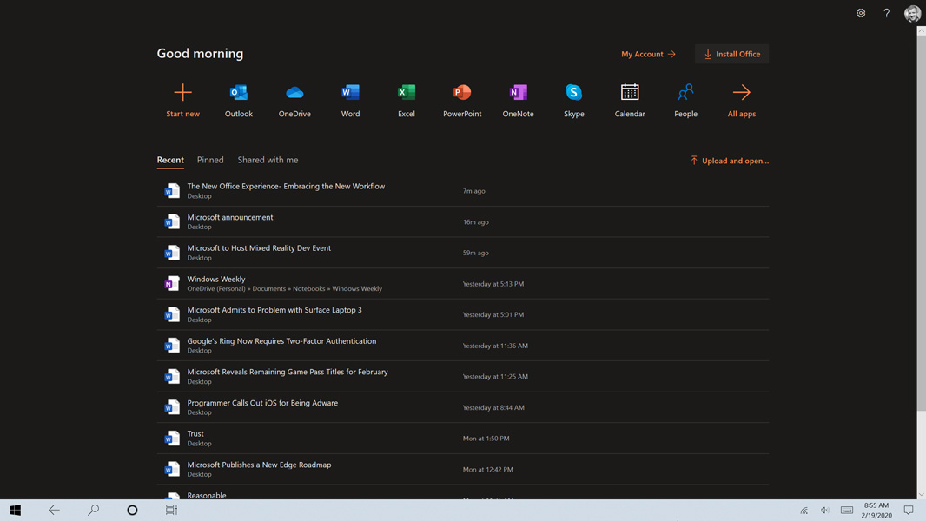
Task: Switch to the Shared with me tab
Action: 268,160
